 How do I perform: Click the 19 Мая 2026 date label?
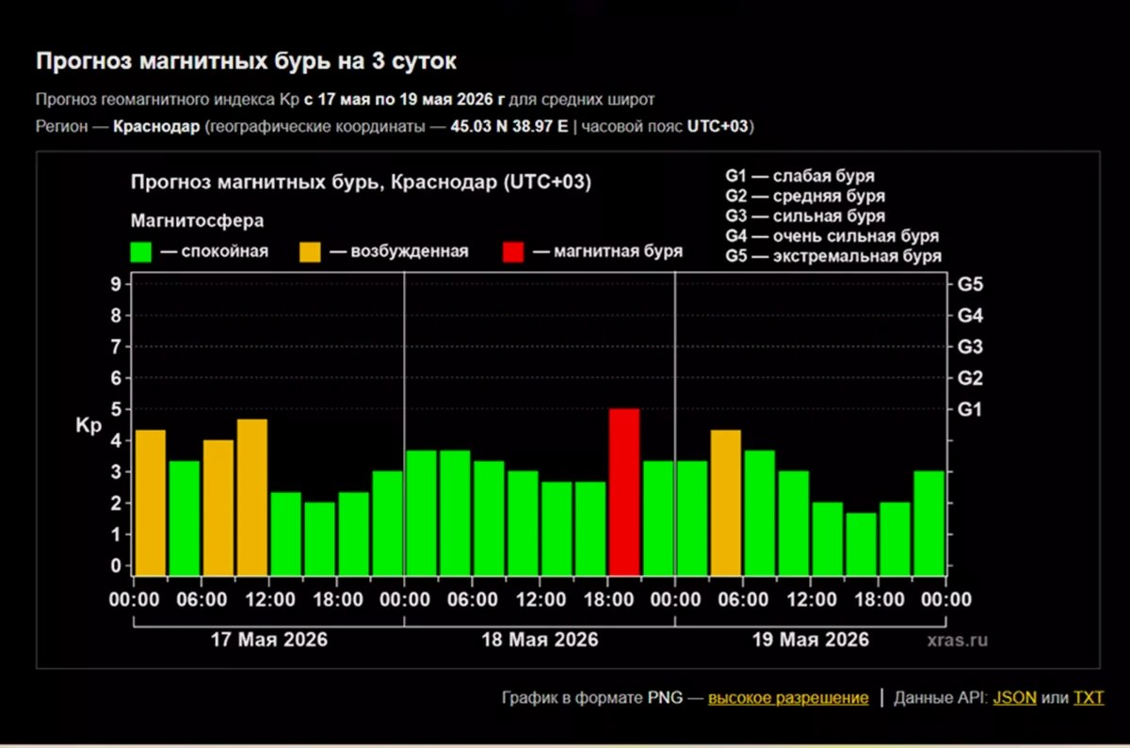point(811,640)
